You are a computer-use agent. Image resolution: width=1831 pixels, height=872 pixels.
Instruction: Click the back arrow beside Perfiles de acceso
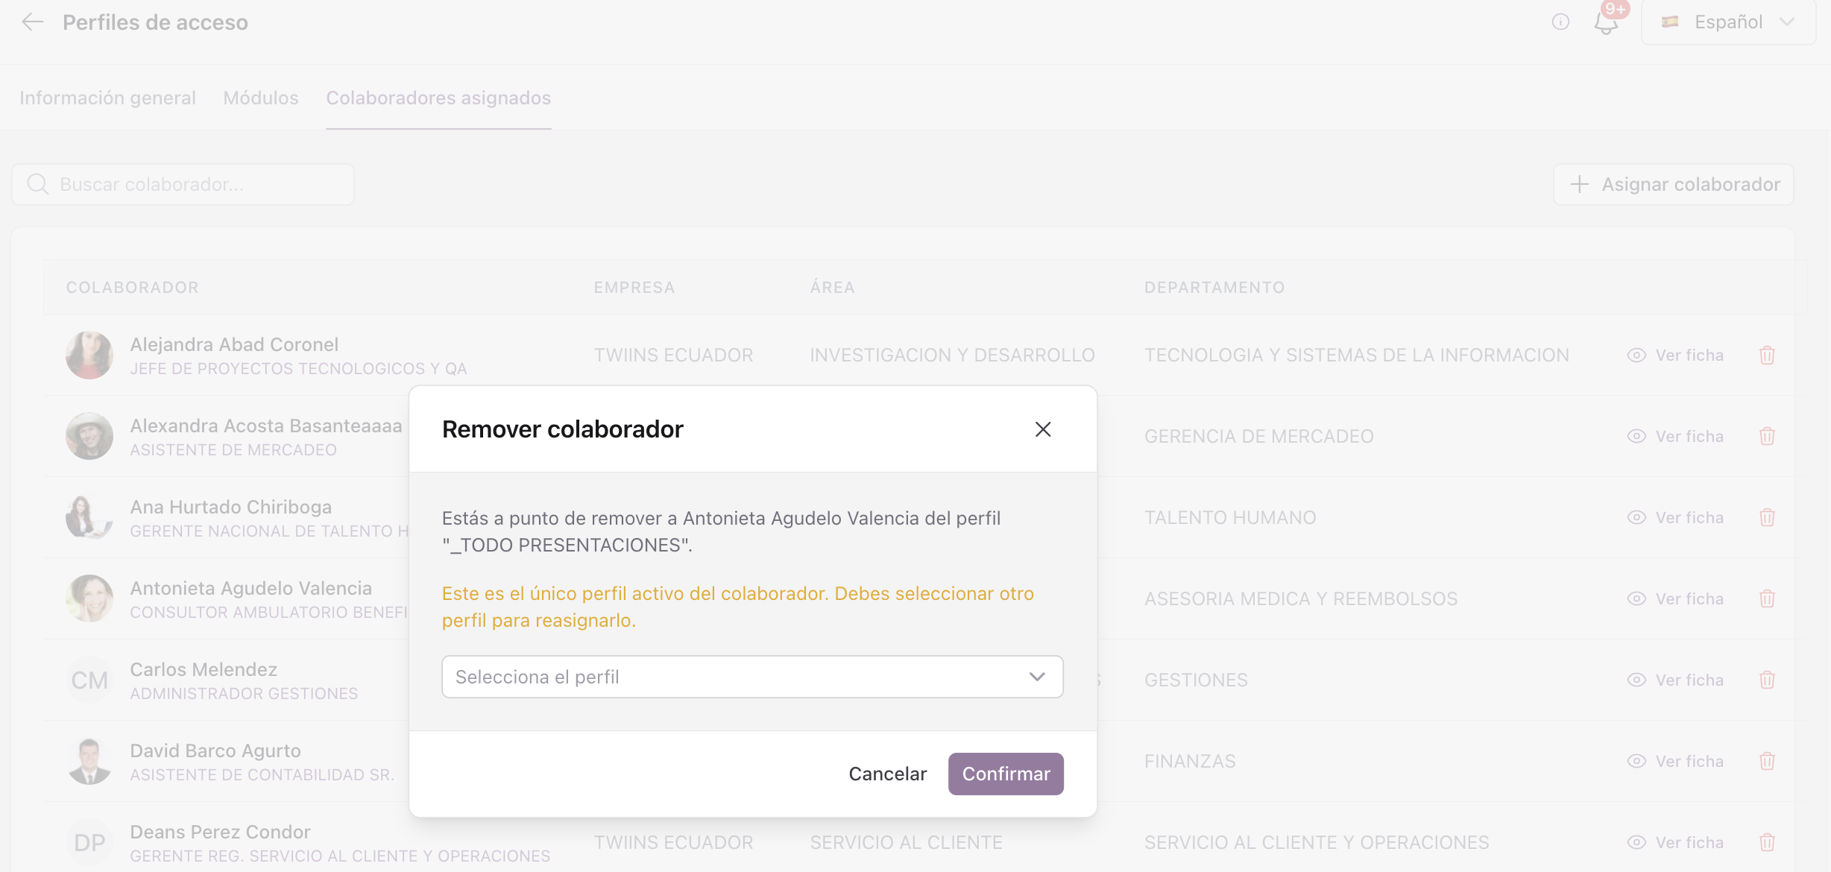tap(33, 22)
